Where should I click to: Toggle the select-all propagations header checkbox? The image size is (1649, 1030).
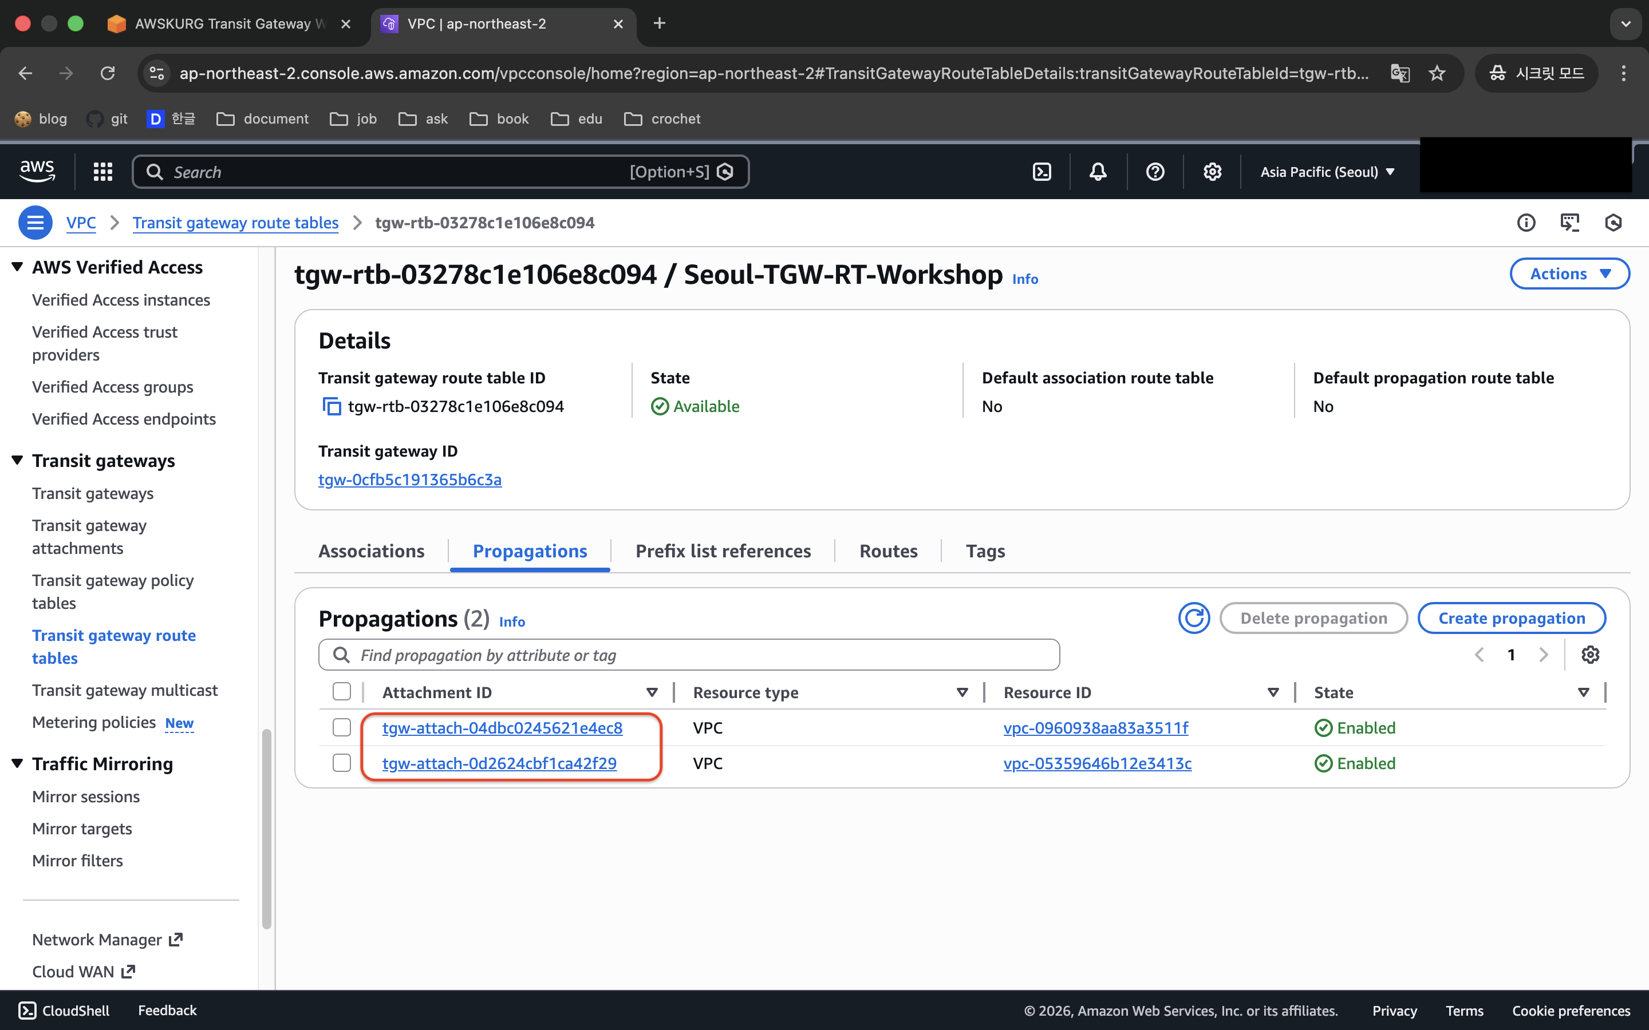click(x=341, y=692)
